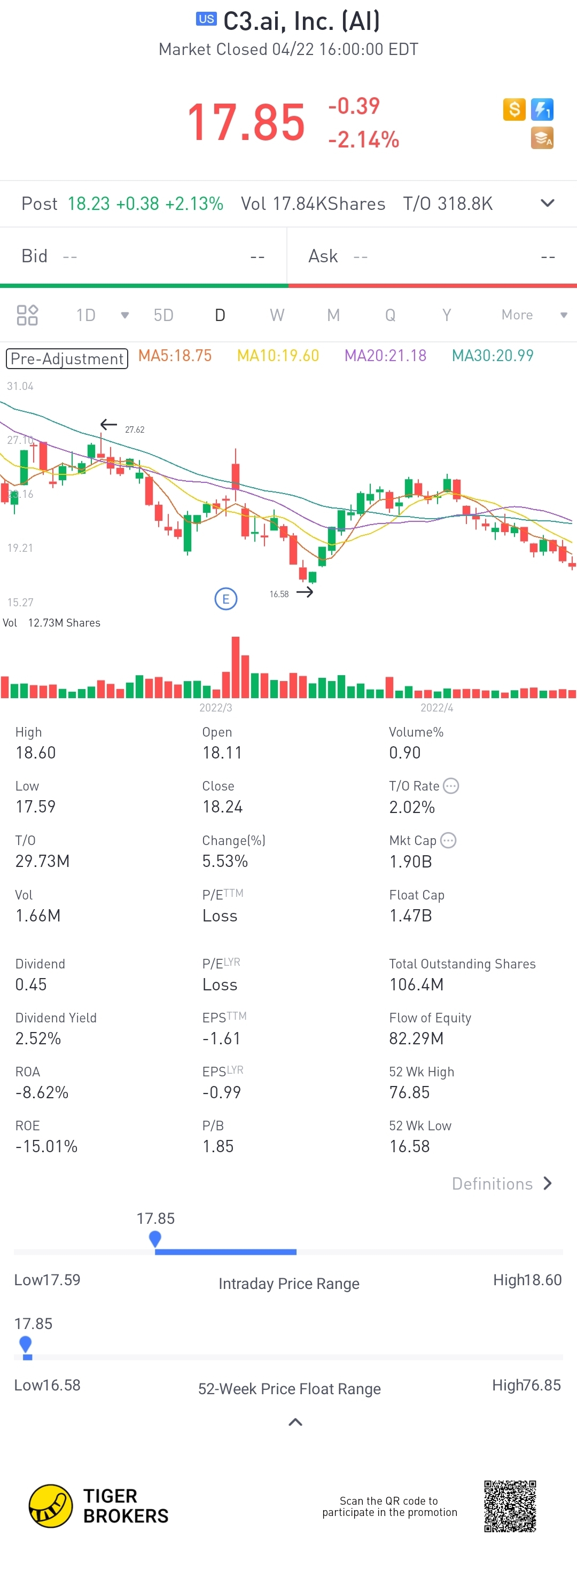The height and width of the screenshot is (1571, 577).
Task: Tap the MA5:18.75 indicator label
Action: point(175,356)
